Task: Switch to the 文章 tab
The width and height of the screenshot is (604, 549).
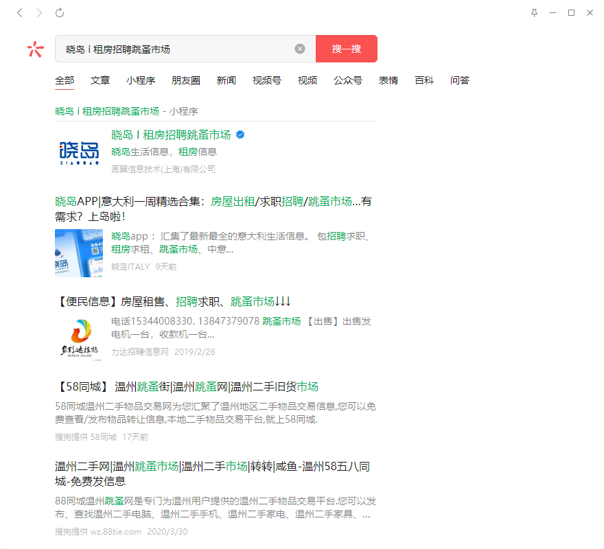Action: tap(100, 80)
